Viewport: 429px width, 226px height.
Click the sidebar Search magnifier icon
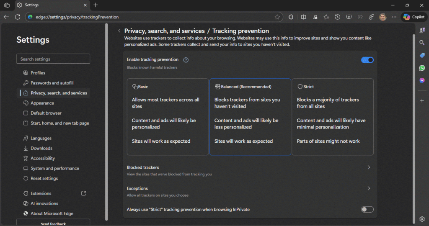click(x=422, y=43)
